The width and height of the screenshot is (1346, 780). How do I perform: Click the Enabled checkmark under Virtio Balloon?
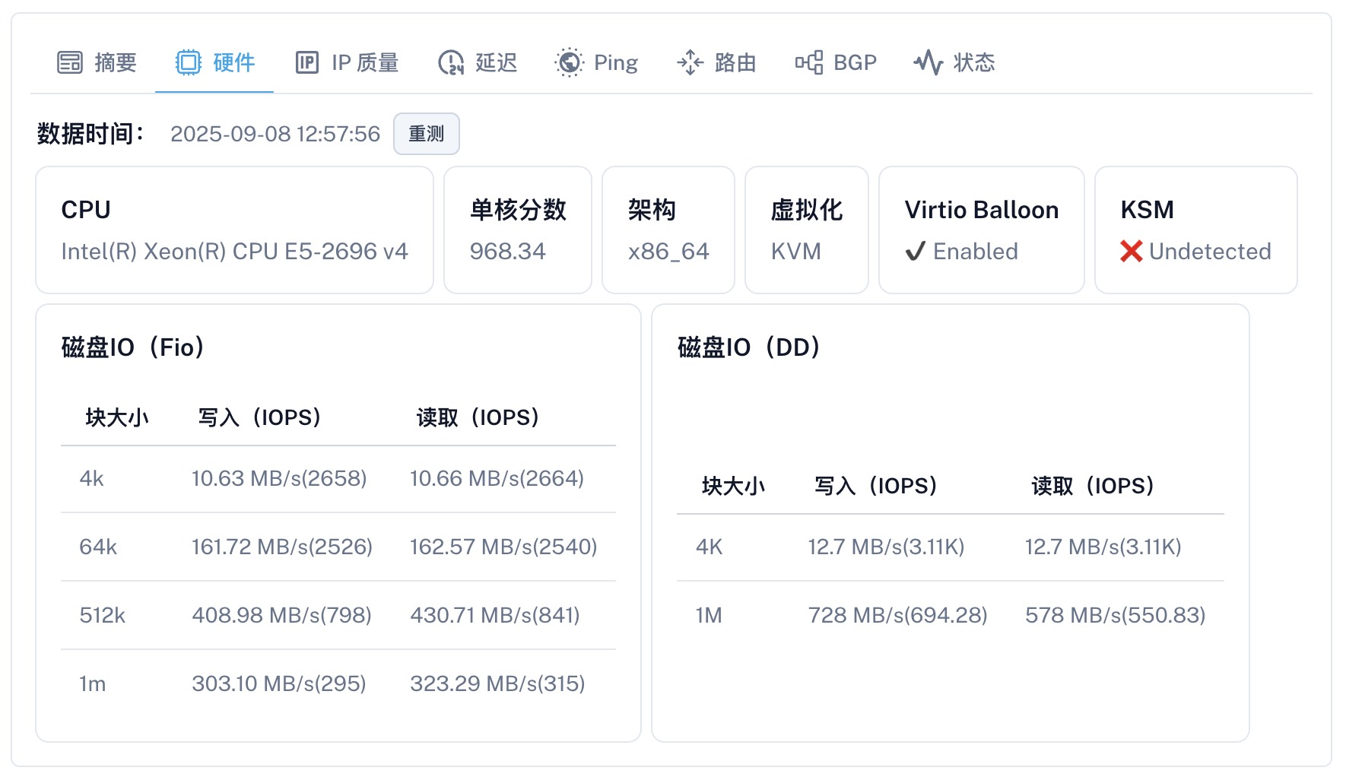(916, 252)
